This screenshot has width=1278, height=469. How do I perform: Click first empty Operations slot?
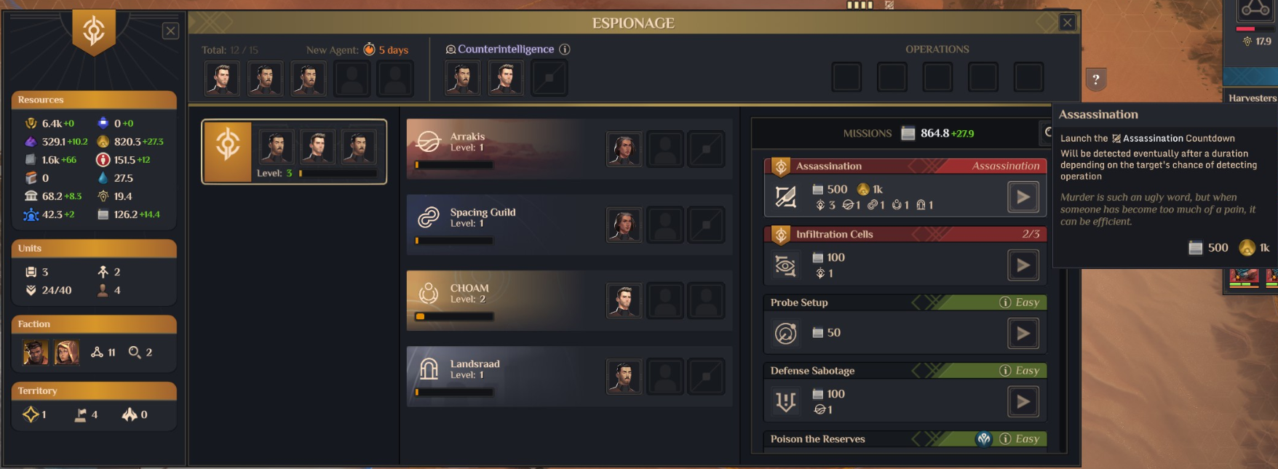pyautogui.click(x=847, y=77)
